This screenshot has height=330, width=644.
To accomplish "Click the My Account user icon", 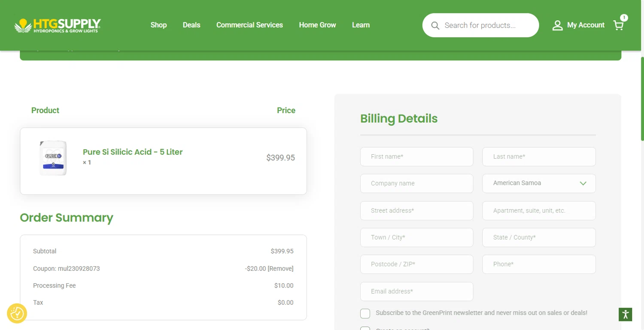I will pyautogui.click(x=557, y=25).
